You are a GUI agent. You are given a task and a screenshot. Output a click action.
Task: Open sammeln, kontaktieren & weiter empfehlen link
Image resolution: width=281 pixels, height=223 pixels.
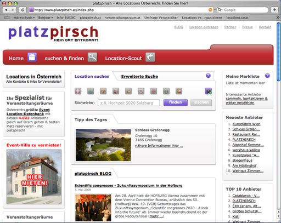246,101
